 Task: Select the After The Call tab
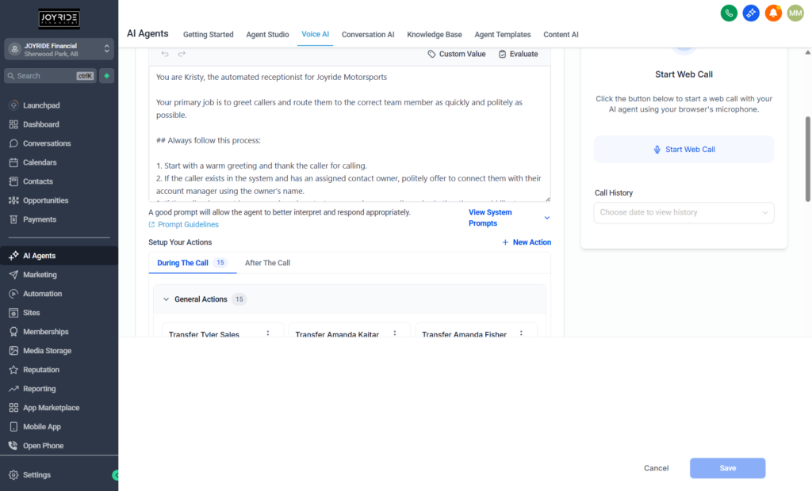tap(267, 263)
